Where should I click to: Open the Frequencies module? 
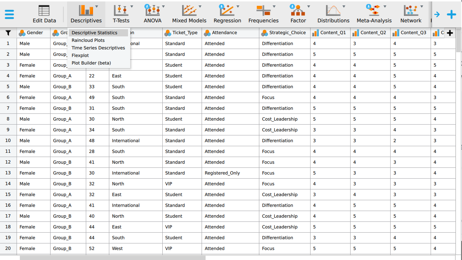point(264,14)
